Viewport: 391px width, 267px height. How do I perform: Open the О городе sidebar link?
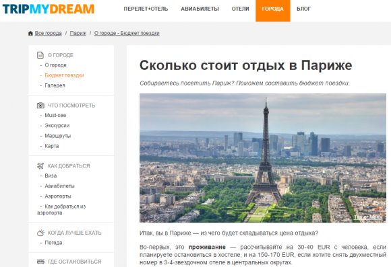tap(55, 65)
